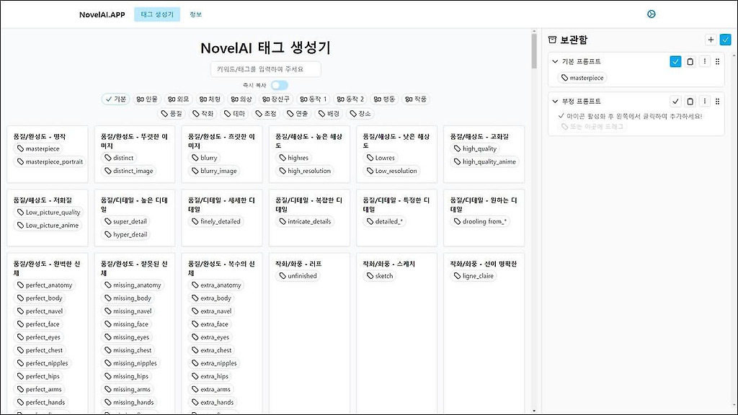The height and width of the screenshot is (415, 738).
Task: Add the super_detail tag
Action: 125,221
